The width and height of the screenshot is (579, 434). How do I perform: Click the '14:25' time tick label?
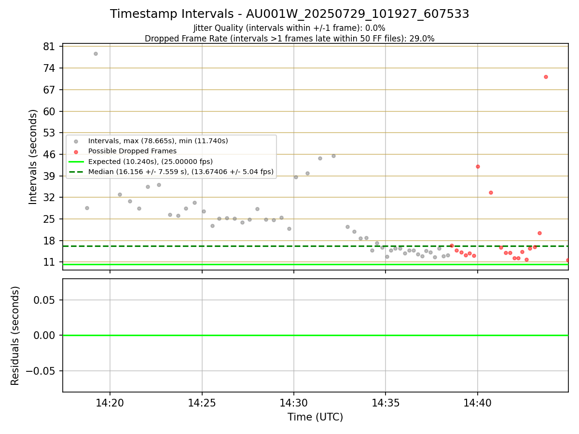[x=202, y=403]
